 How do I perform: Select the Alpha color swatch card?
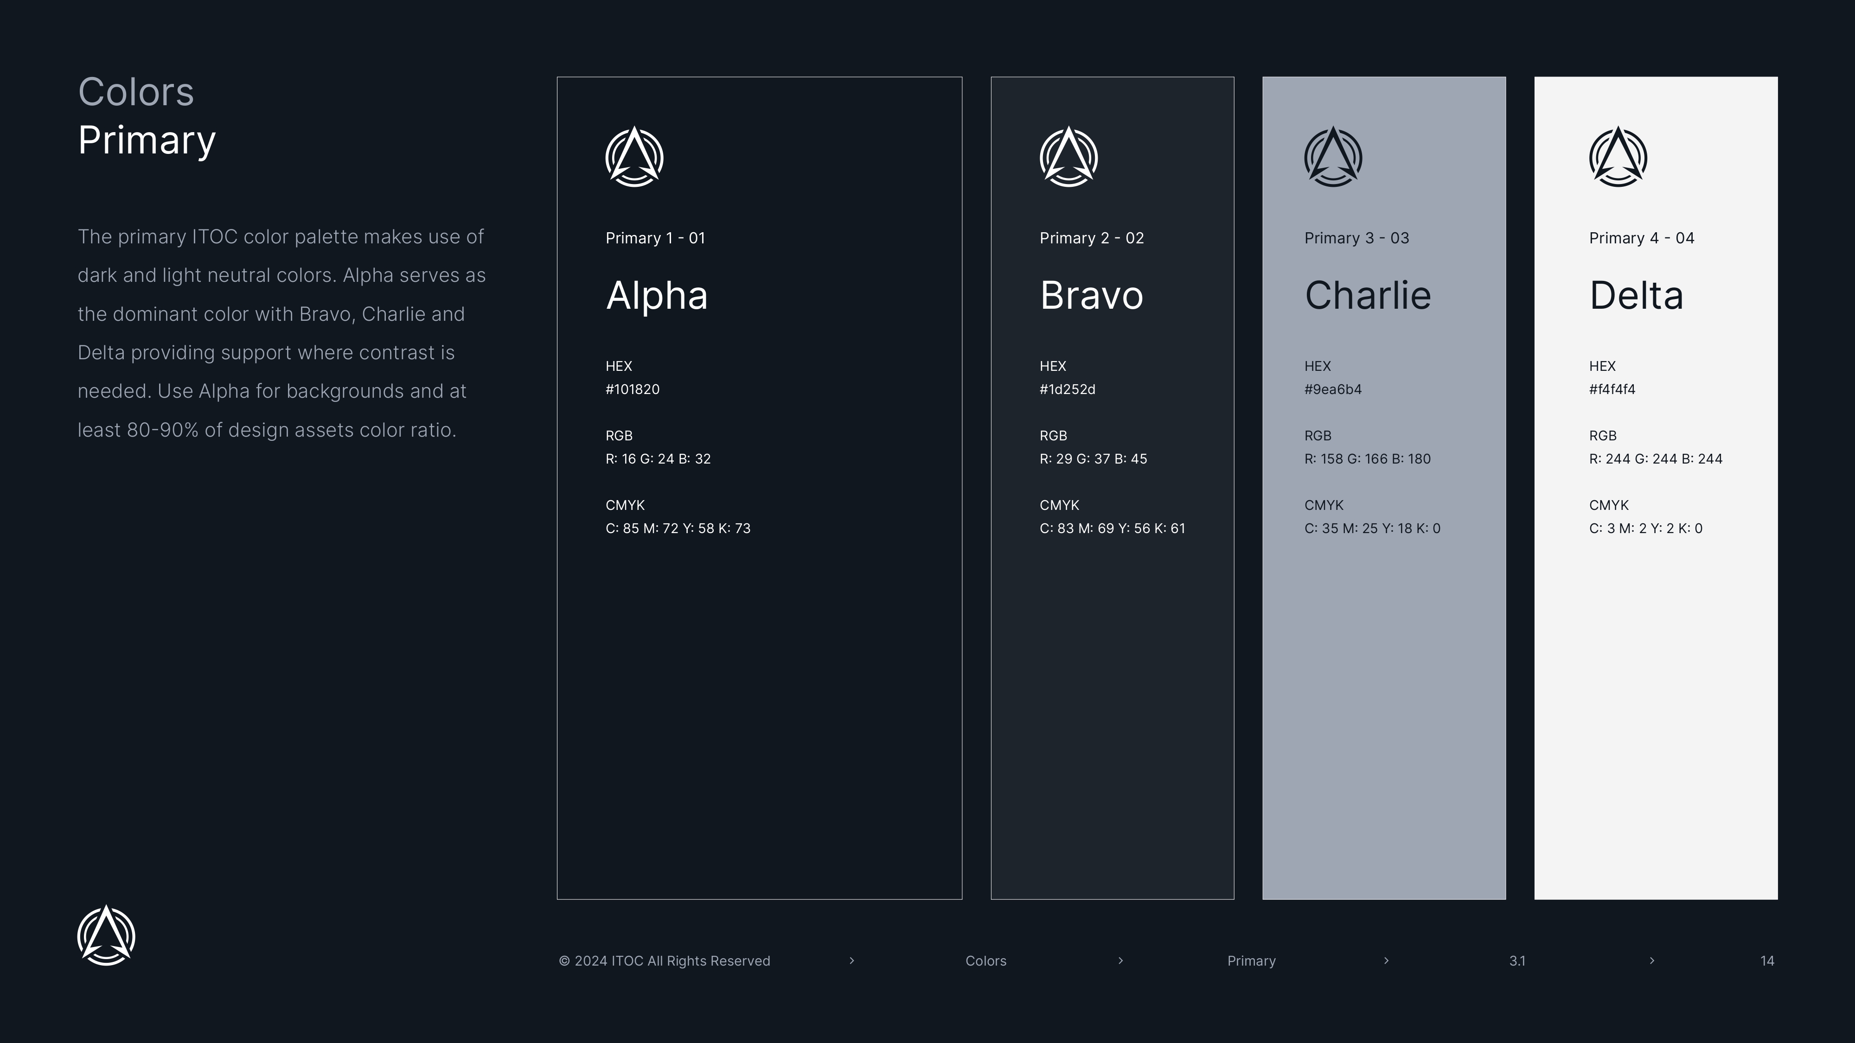[759, 488]
